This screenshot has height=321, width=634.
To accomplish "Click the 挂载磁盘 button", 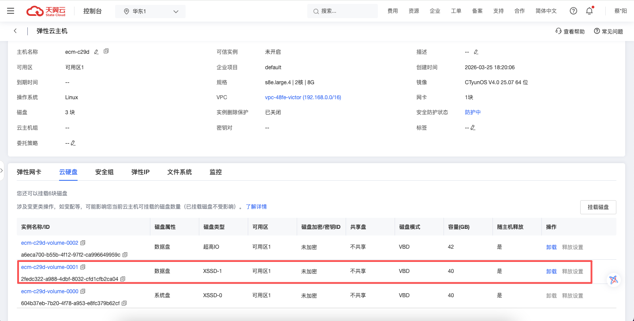I will pos(598,207).
